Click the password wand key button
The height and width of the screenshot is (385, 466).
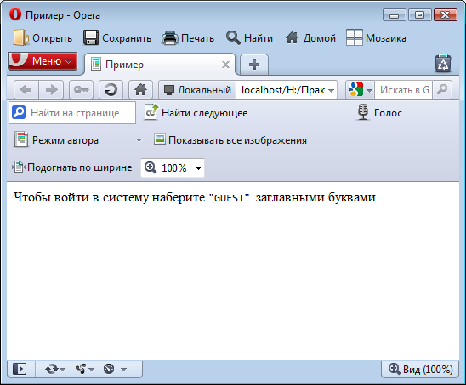[x=81, y=89]
